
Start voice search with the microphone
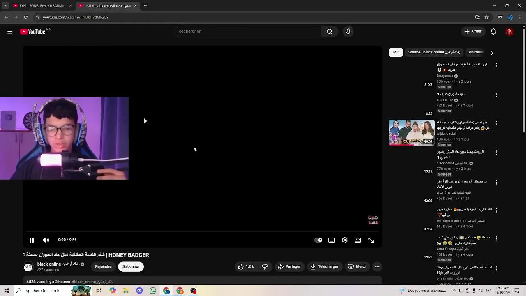click(x=348, y=32)
